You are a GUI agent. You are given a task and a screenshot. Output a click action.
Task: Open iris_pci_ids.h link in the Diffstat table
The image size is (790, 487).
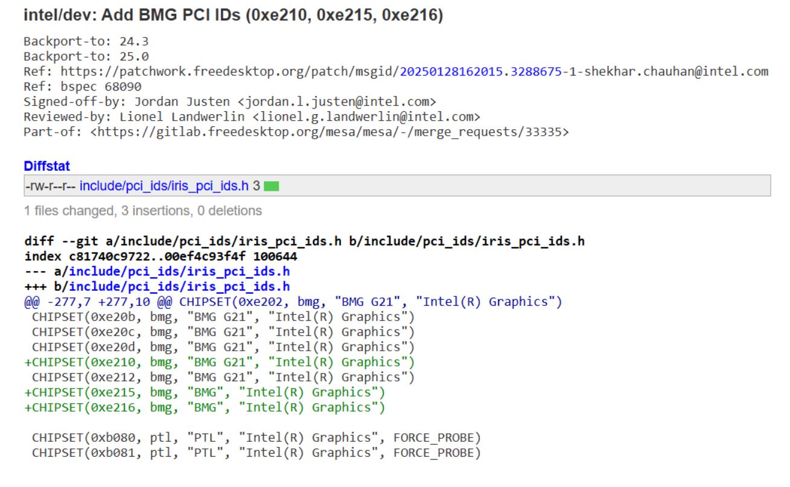[164, 186]
